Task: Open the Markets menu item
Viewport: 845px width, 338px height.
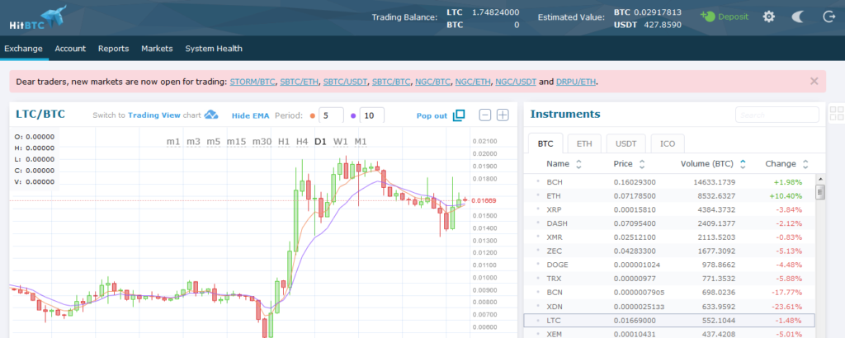Action: tap(157, 49)
